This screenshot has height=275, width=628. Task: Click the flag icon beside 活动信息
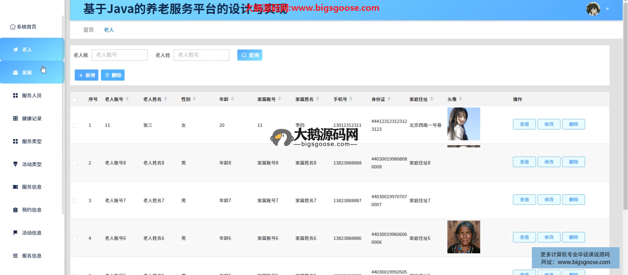pos(15,233)
